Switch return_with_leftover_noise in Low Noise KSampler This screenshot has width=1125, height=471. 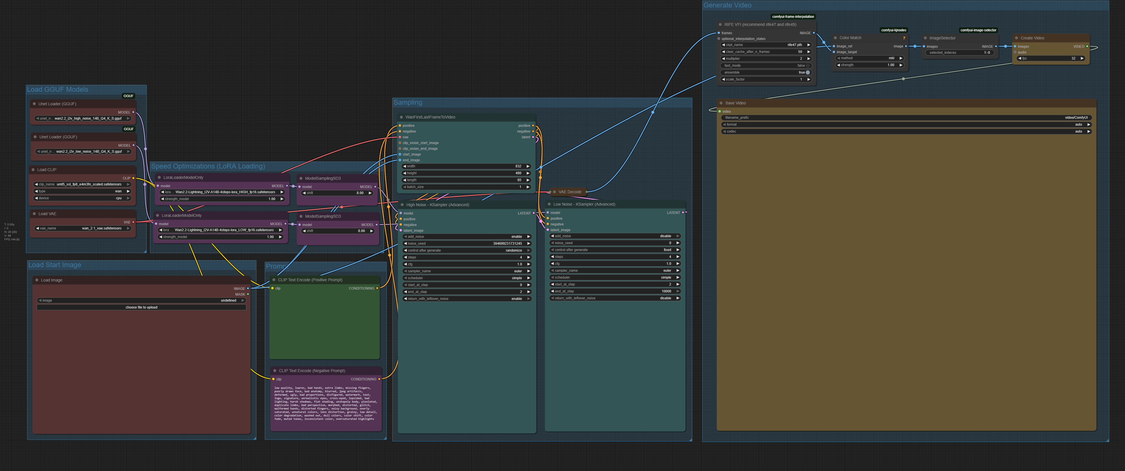tap(615, 298)
